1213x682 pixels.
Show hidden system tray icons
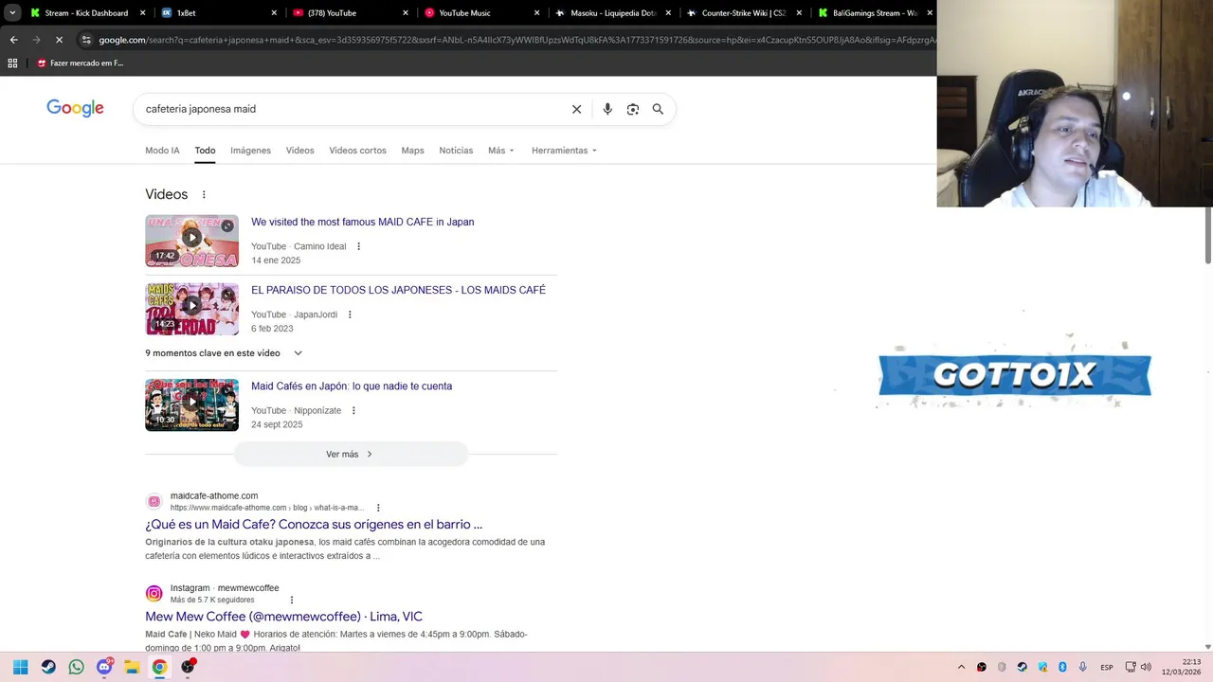(961, 667)
